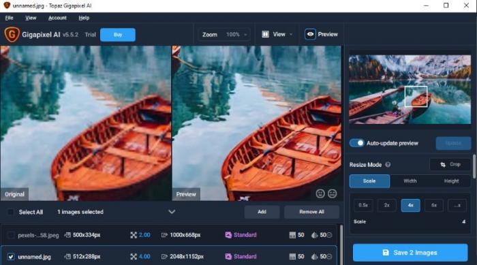Click the Remove All button
477x265 pixels.
click(311, 212)
